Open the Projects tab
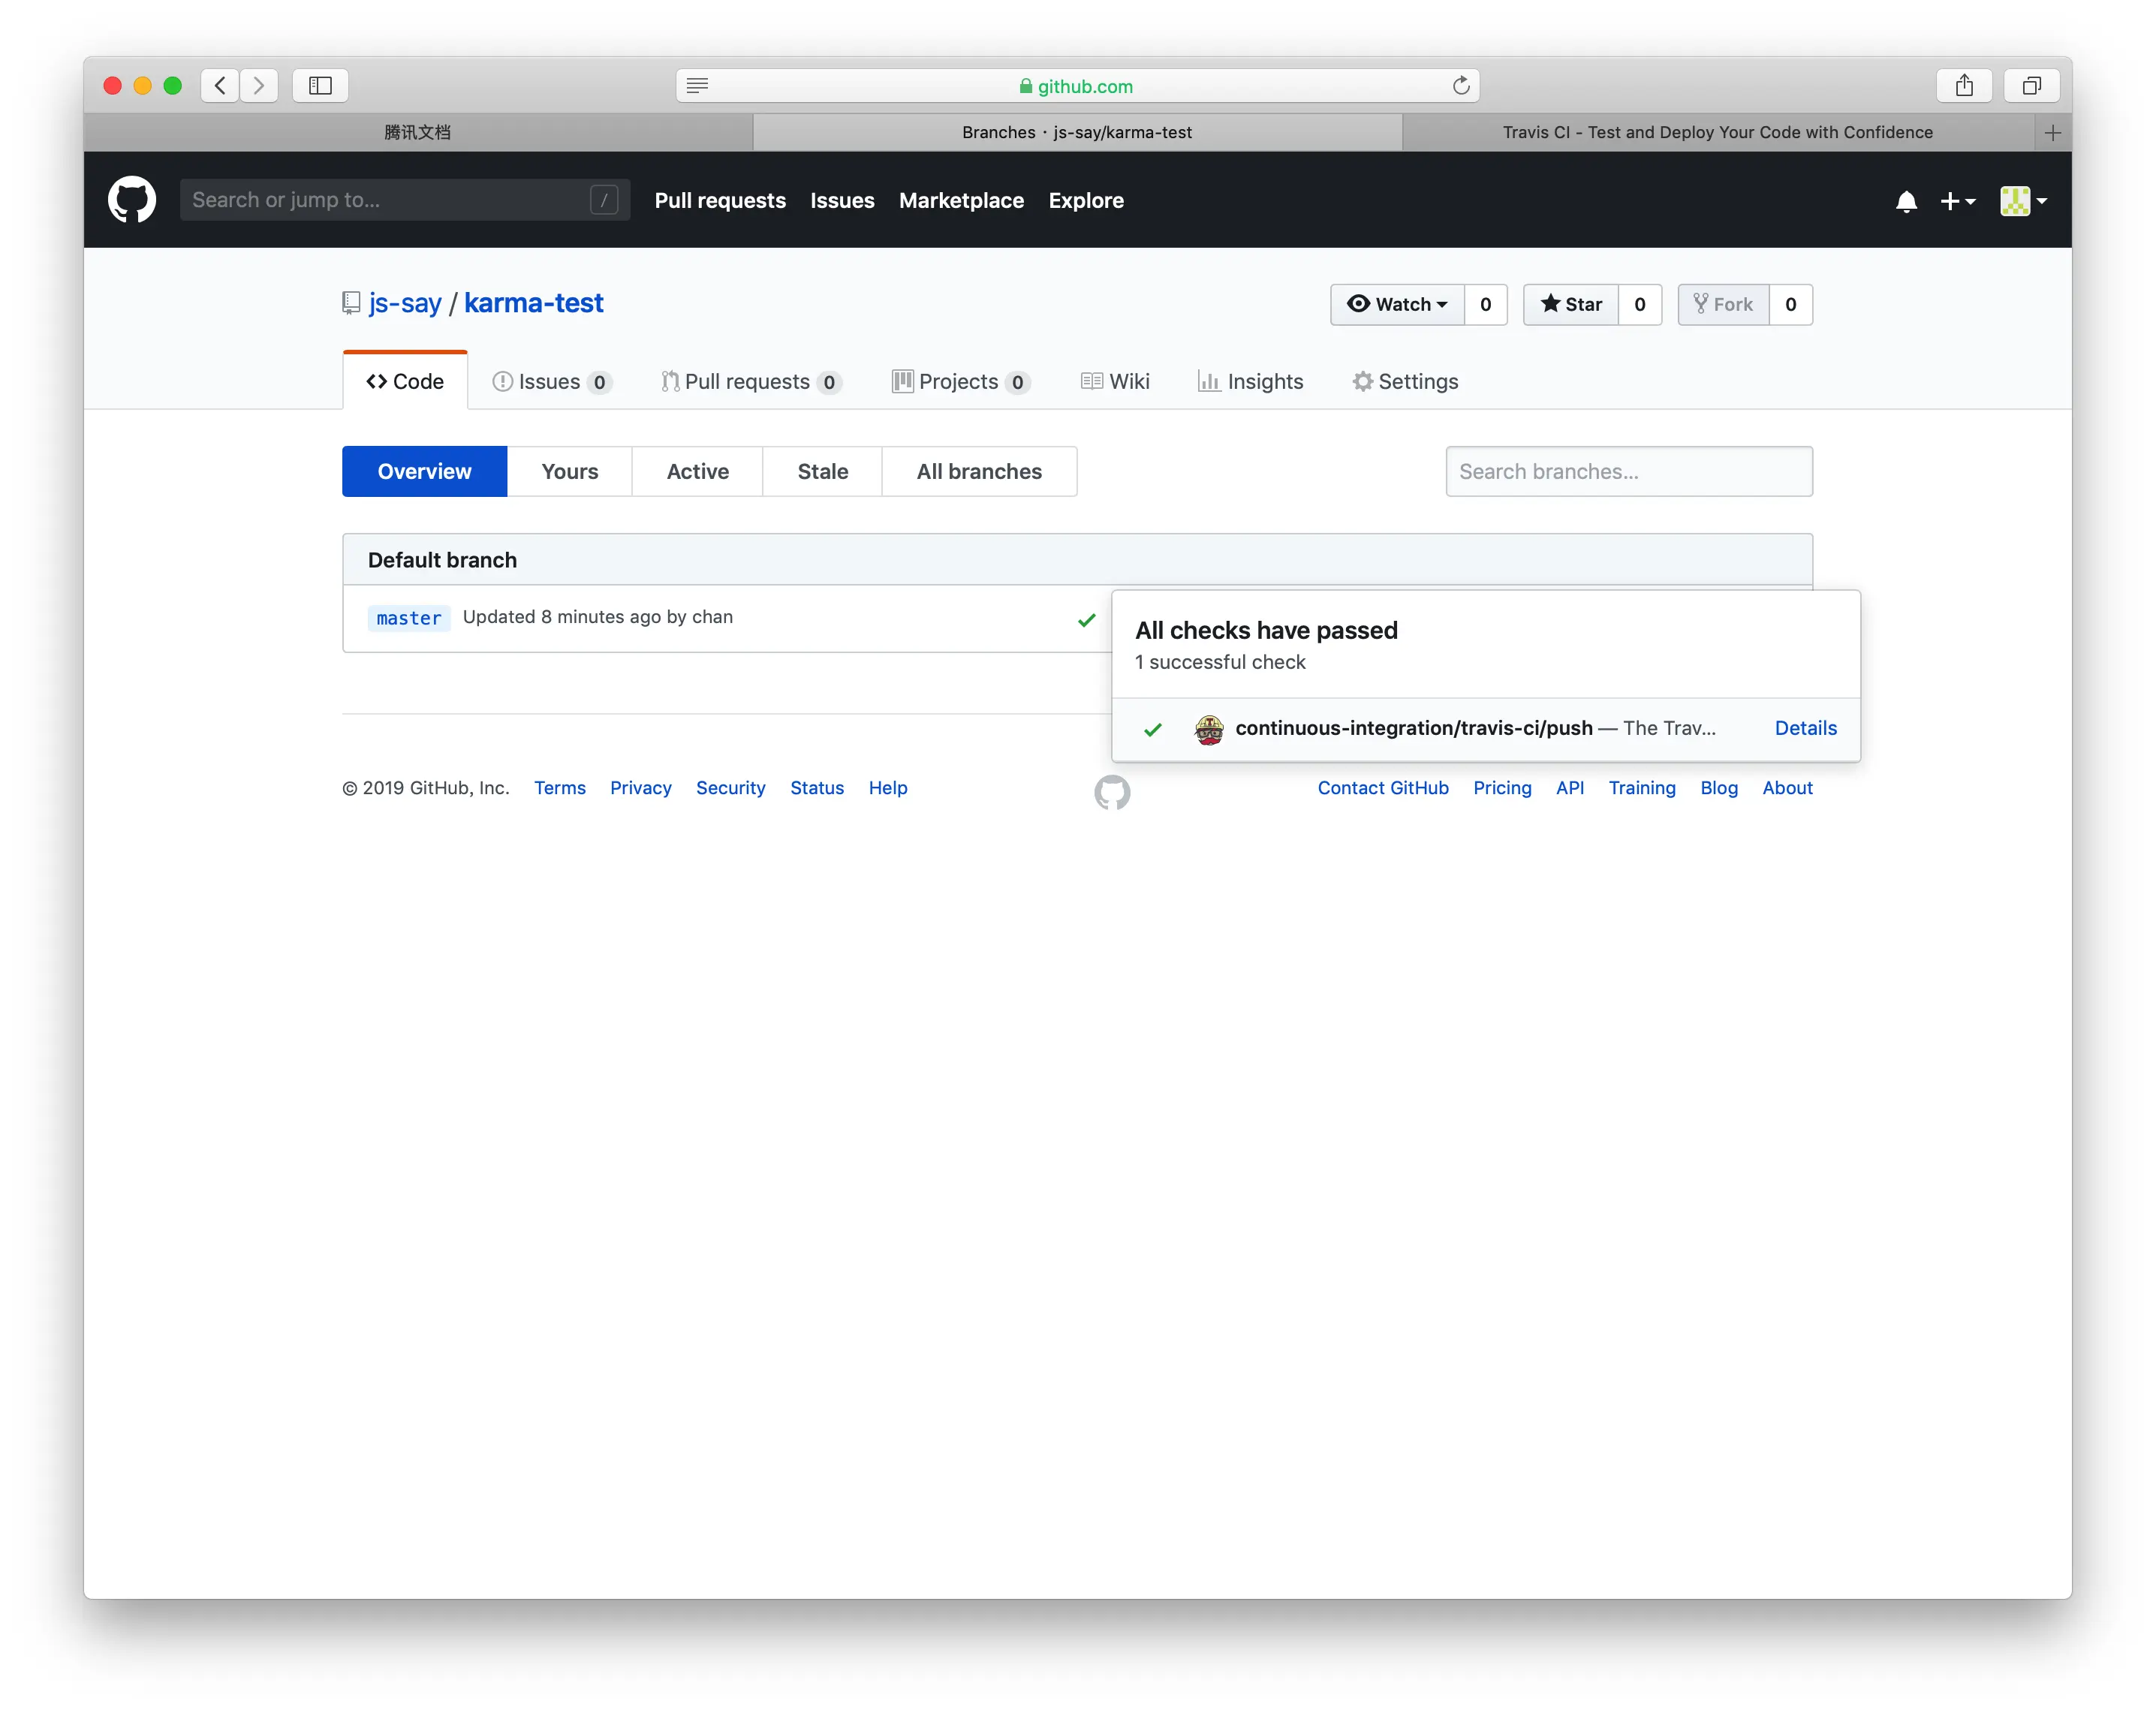This screenshot has width=2156, height=1710. click(x=961, y=382)
